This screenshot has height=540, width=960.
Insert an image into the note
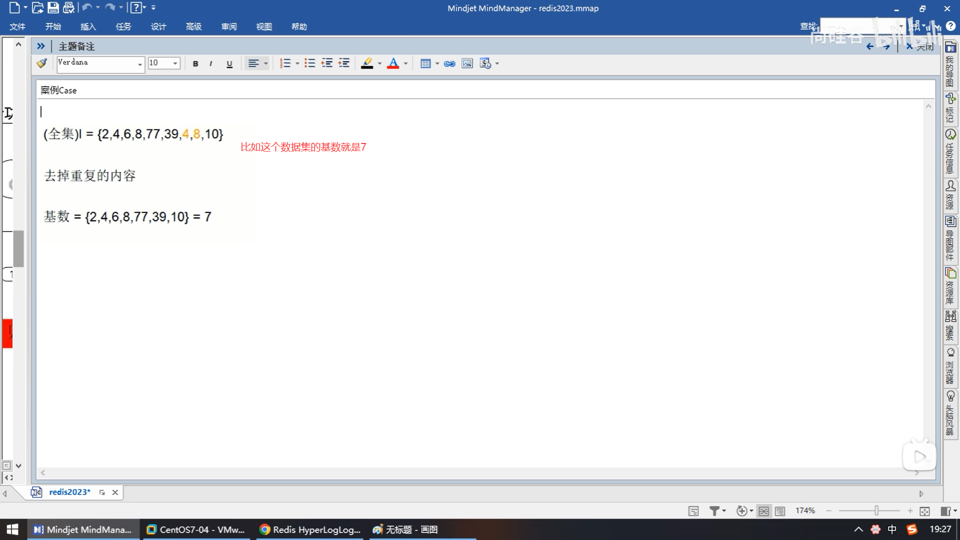tap(467, 63)
